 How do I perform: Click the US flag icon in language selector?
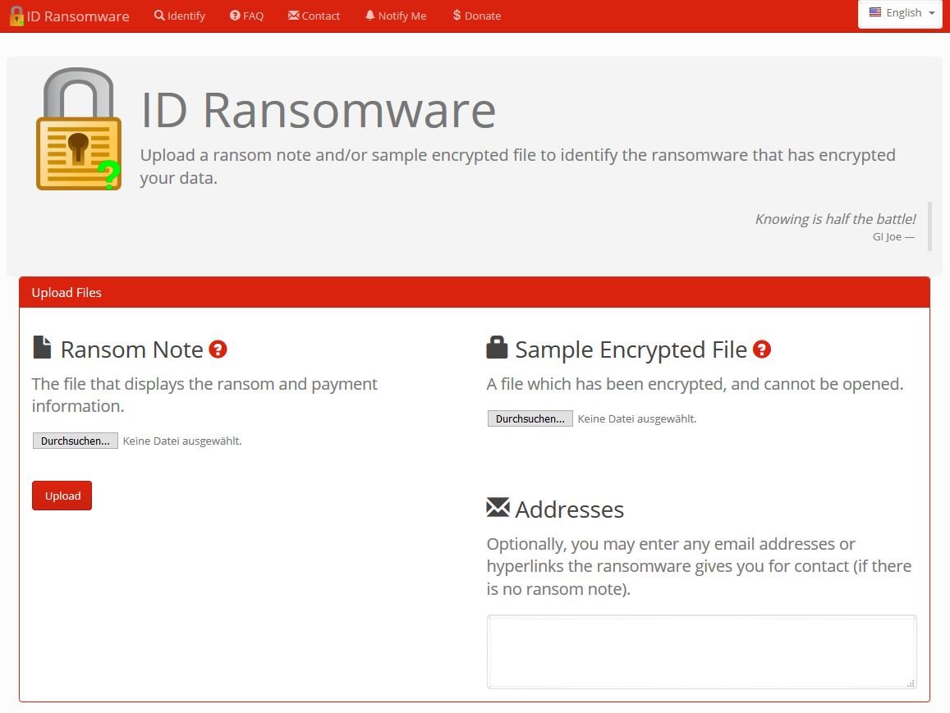click(x=875, y=12)
